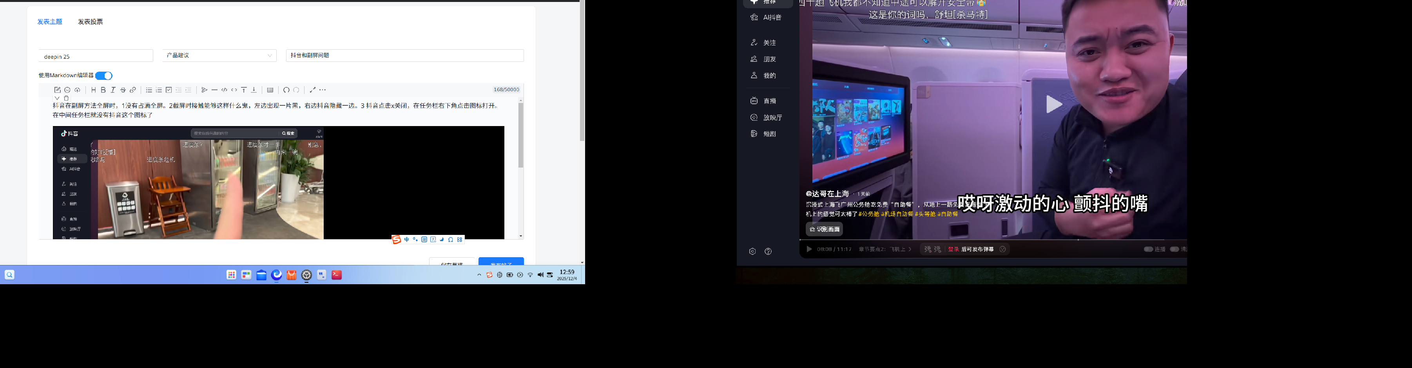Insert a numbered ordered list

tap(158, 90)
